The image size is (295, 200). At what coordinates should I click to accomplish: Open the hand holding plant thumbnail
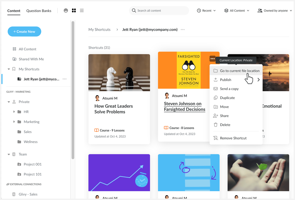pyautogui.click(x=258, y=173)
